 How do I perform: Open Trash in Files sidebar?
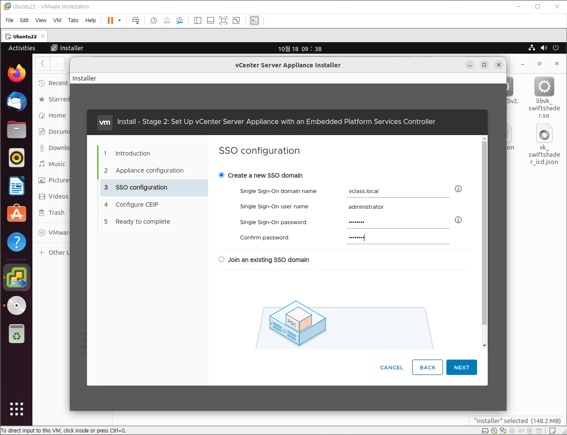[52, 213]
